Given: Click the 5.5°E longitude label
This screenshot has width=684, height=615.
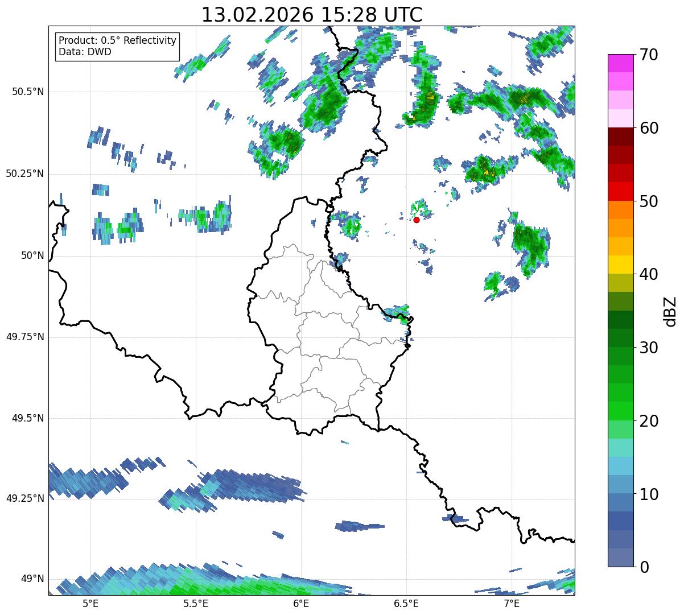Looking at the screenshot, I should coord(196,603).
